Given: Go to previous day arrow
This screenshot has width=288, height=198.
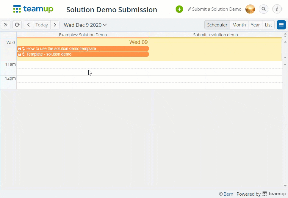Looking at the screenshot, I should 29,25.
